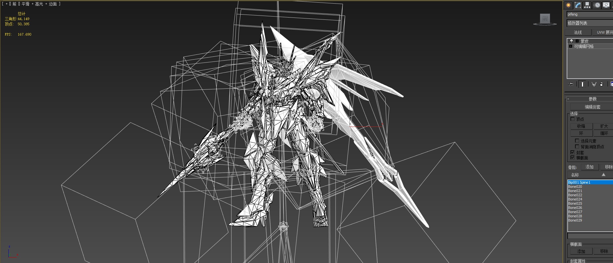Image resolution: width=613 pixels, height=263 pixels.
Task: Select the 蒙皮 modifier in stack
Action: coord(584,41)
